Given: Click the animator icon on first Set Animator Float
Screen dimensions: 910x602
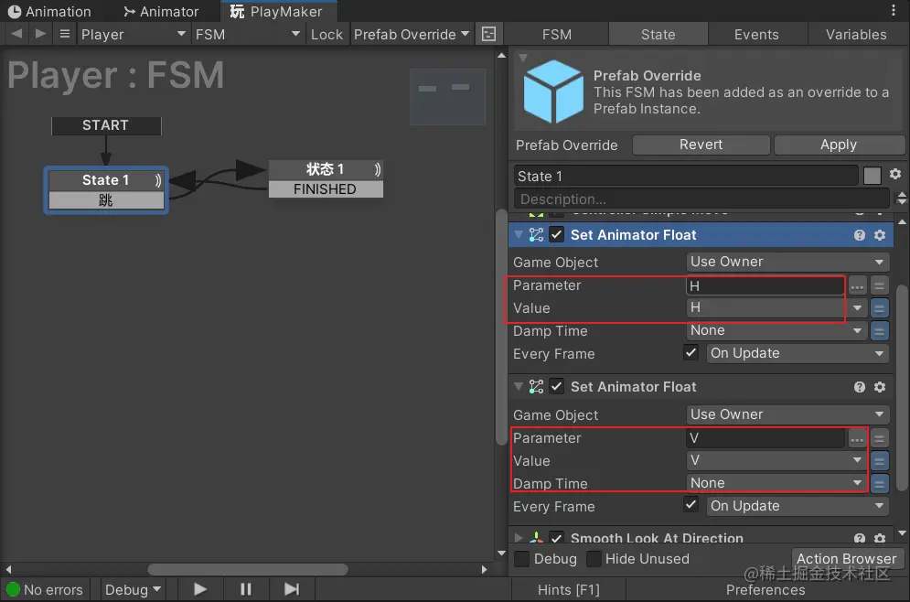Looking at the screenshot, I should click(x=536, y=235).
